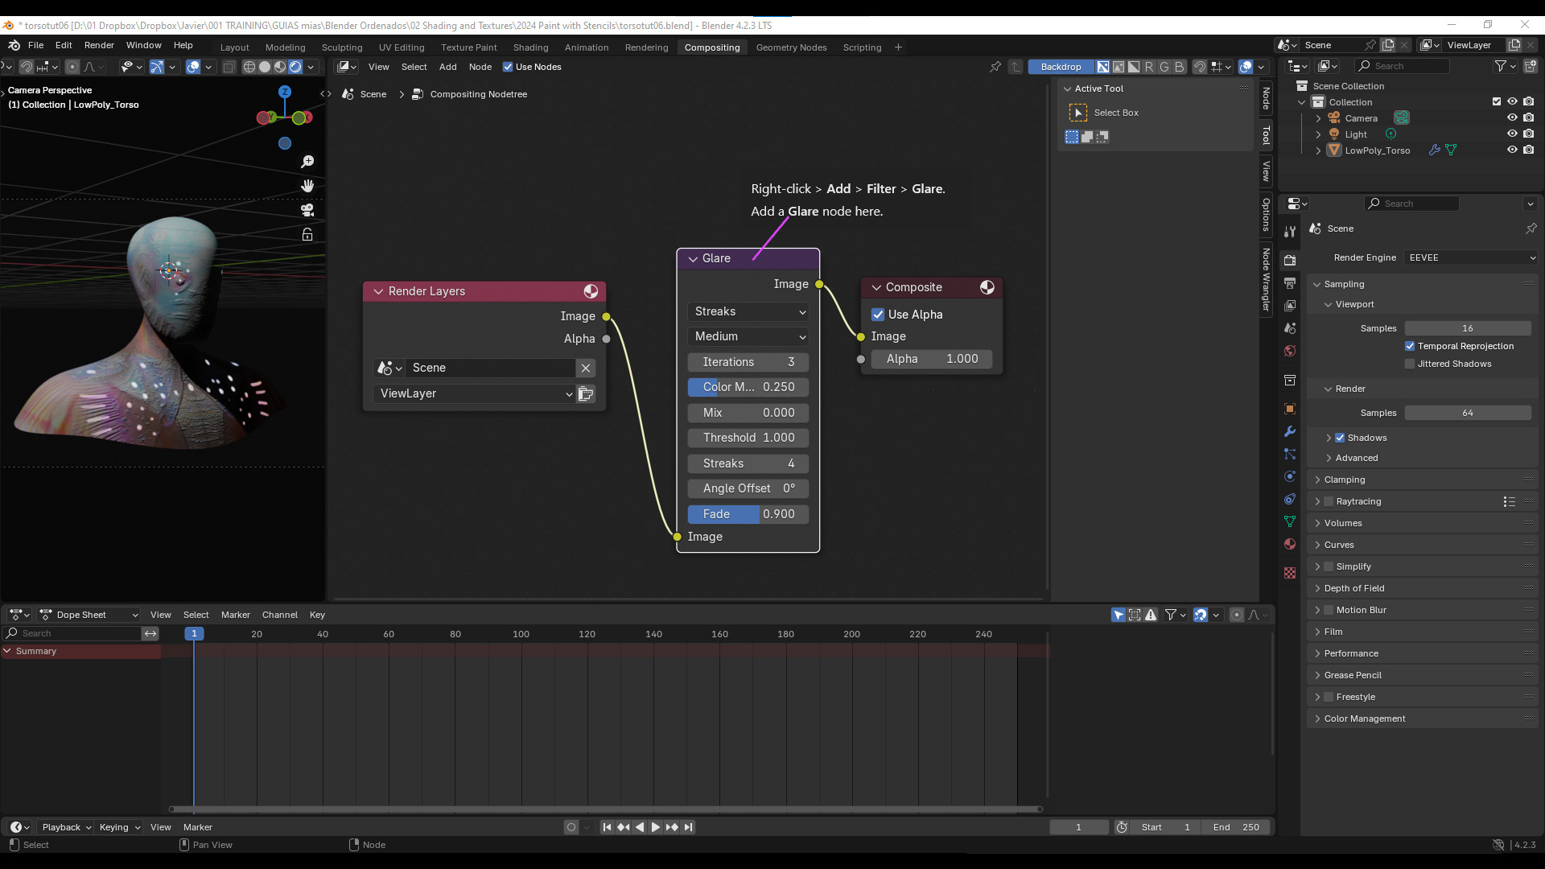Click the current frame marker 1 in timeline
1545x869 pixels.
pyautogui.click(x=194, y=634)
